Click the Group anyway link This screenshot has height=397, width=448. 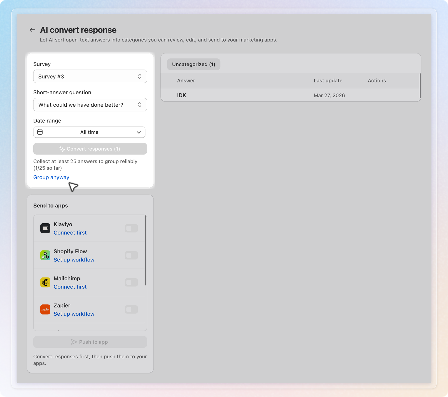(x=51, y=177)
